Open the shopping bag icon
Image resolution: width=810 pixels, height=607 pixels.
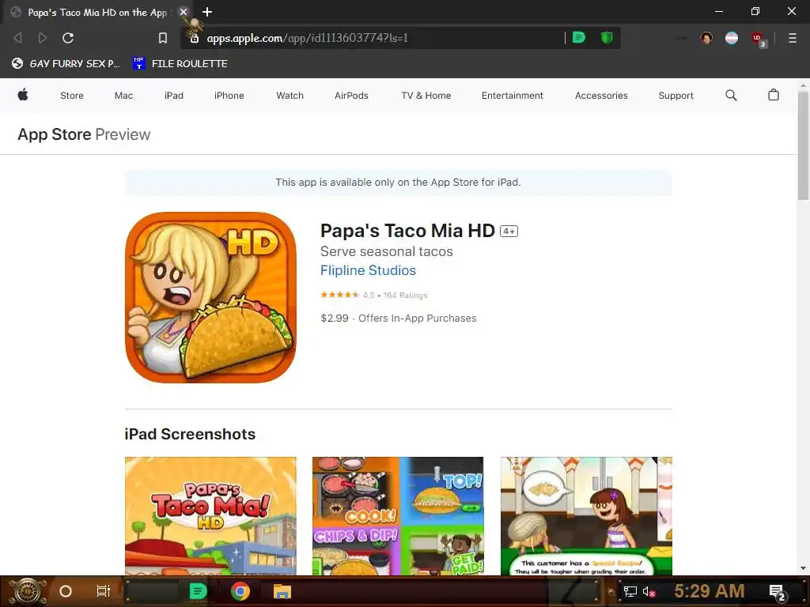click(774, 95)
